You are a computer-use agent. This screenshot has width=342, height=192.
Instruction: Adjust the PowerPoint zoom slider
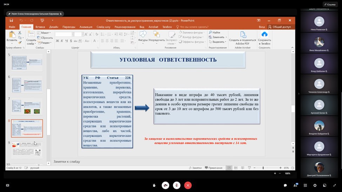pyautogui.click(x=263, y=168)
